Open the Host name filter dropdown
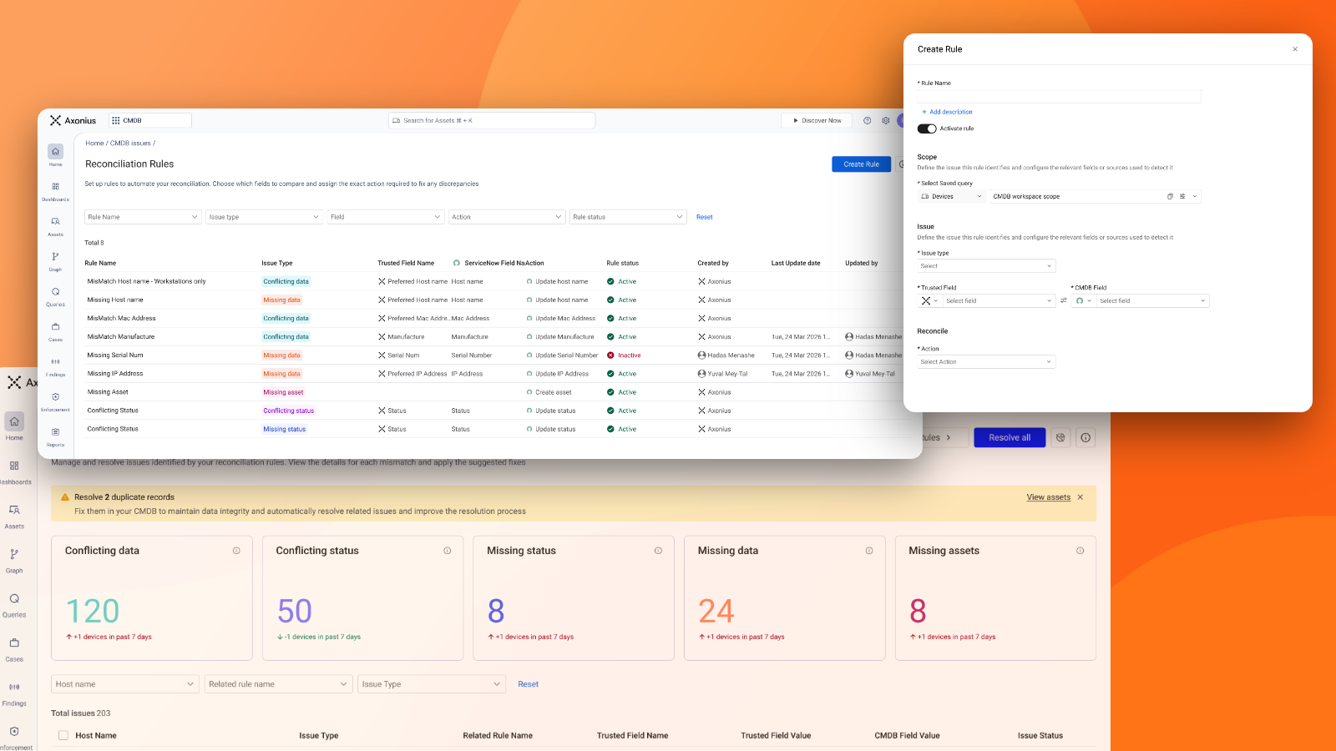 pyautogui.click(x=125, y=684)
